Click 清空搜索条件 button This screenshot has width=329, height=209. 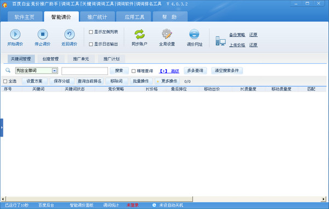click(227, 71)
